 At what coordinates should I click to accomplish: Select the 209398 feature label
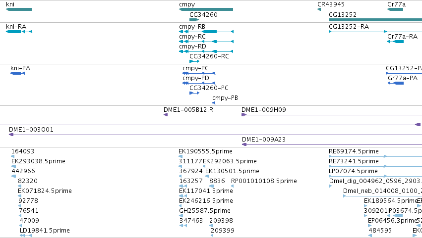click(x=221, y=221)
